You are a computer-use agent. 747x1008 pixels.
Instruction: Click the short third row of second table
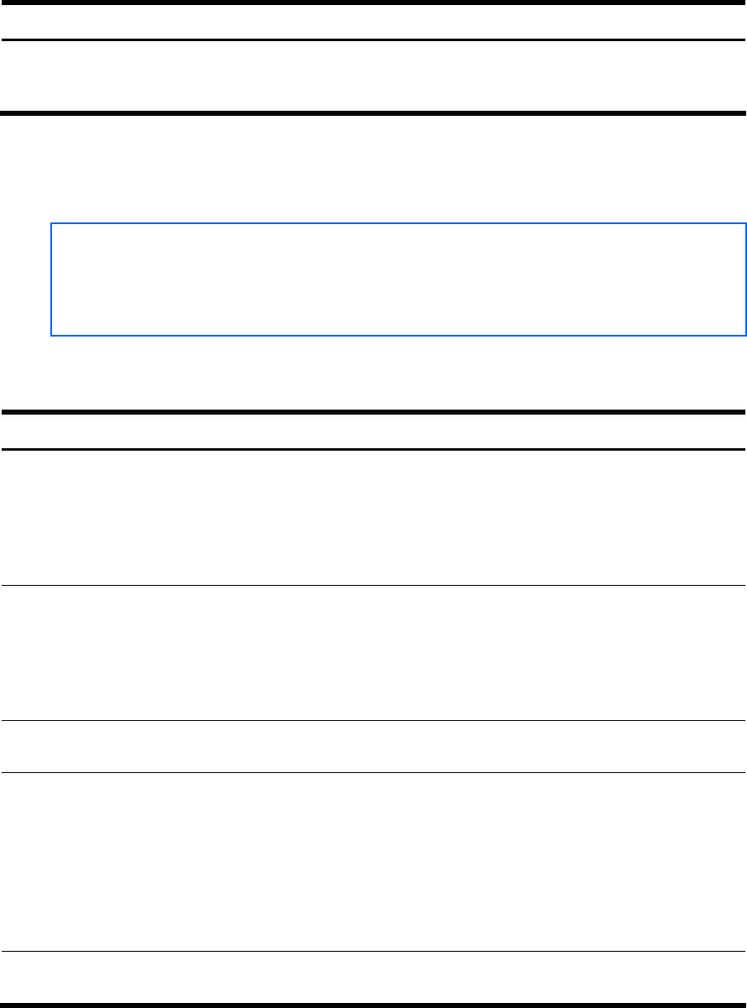373,746
